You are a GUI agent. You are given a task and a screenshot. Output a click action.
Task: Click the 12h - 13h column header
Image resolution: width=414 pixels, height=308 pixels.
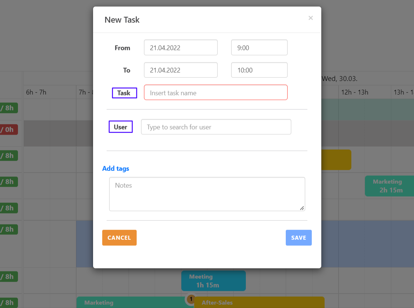pos(355,92)
